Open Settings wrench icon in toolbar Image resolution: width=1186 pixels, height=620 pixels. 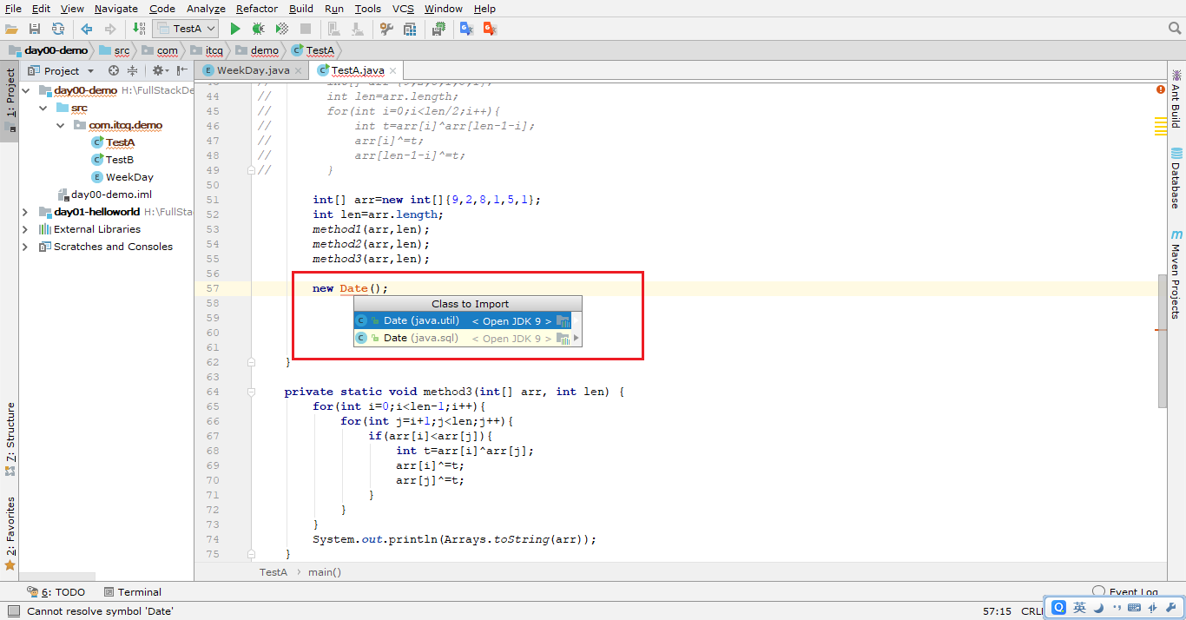(x=386, y=29)
